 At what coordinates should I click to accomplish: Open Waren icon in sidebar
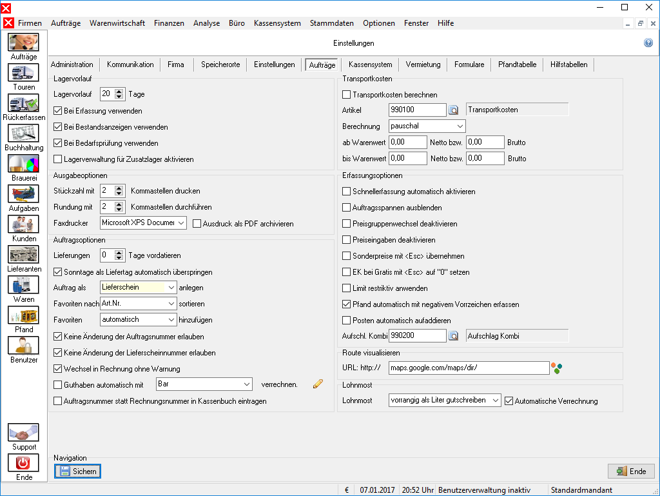tap(24, 284)
